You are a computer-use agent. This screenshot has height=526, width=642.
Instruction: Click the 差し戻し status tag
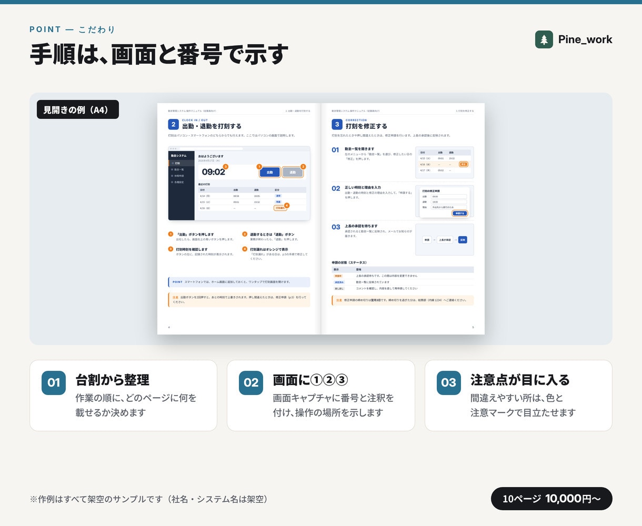(x=339, y=288)
